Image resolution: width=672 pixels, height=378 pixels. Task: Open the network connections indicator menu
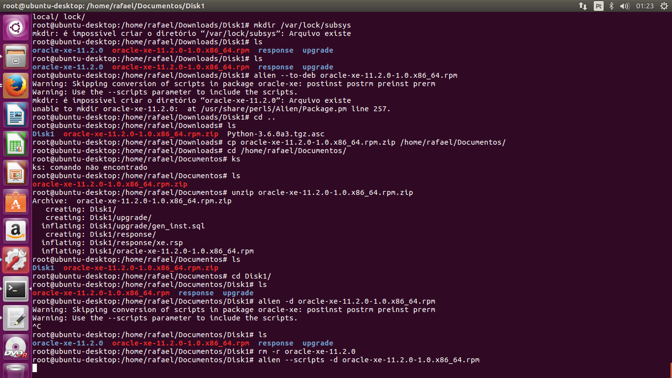583,6
